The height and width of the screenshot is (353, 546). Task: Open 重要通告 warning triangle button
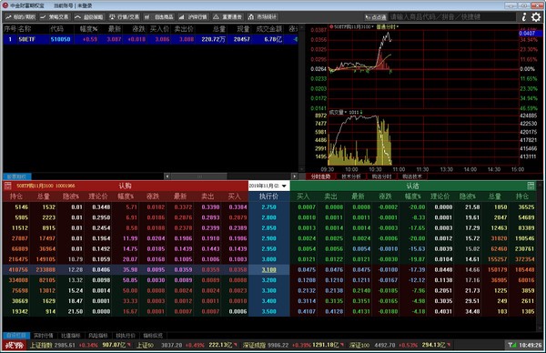[x=227, y=16]
